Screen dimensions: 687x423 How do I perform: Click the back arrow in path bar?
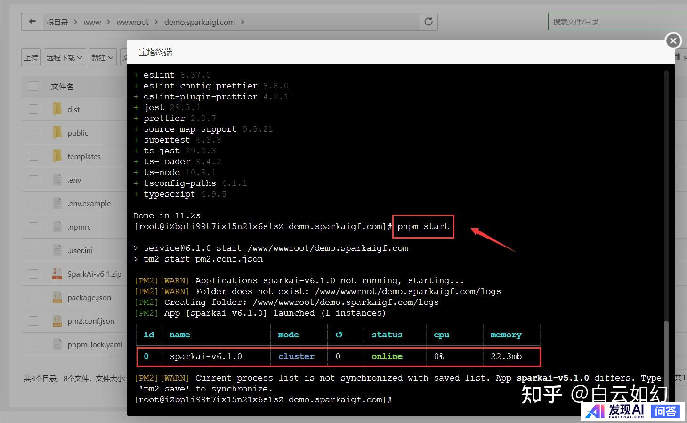[32, 22]
